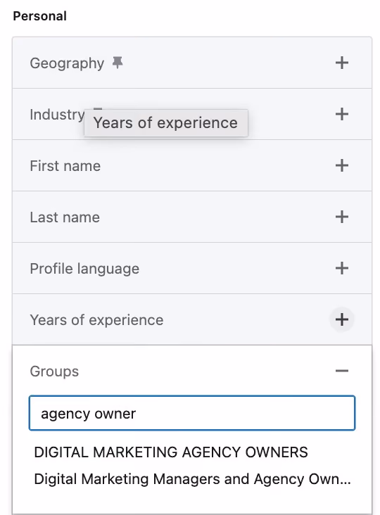This screenshot has height=515, width=380.
Task: Expand Industry filter using its plus icon
Action: (341, 114)
